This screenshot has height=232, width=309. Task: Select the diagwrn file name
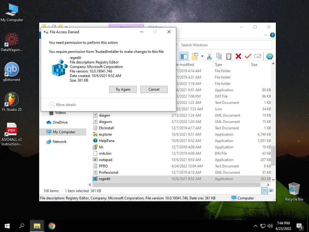click(x=105, y=122)
